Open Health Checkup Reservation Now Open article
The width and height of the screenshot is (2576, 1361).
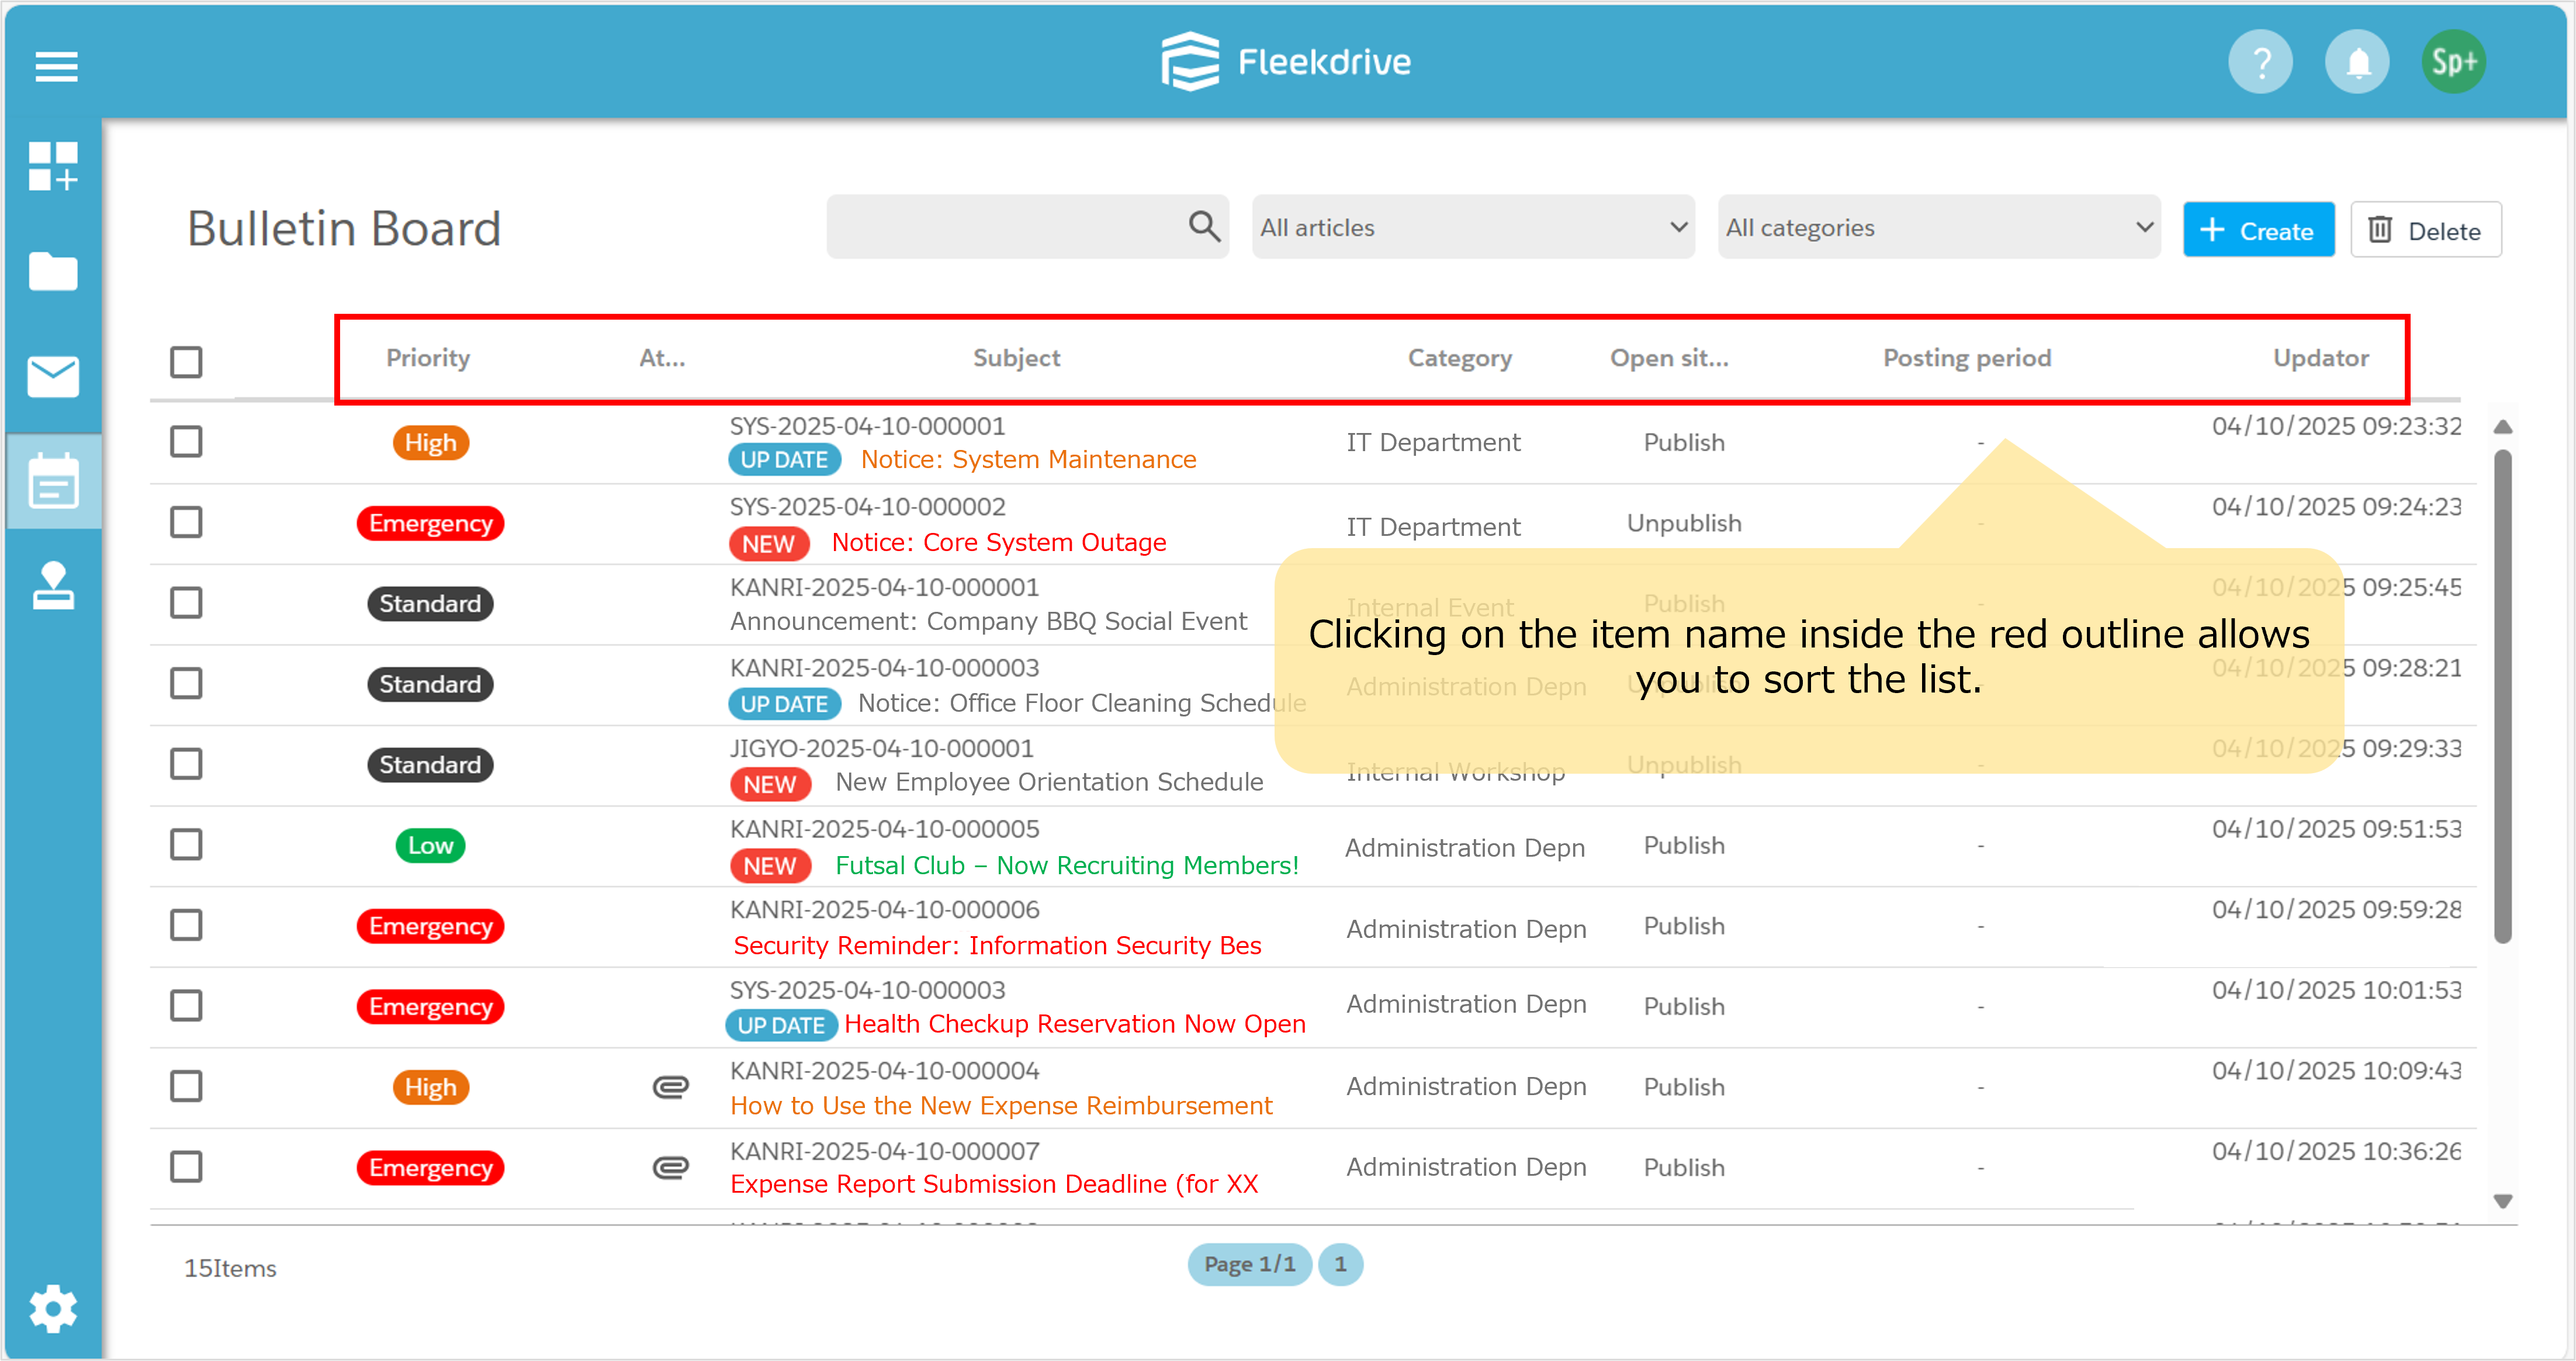pos(1075,1024)
